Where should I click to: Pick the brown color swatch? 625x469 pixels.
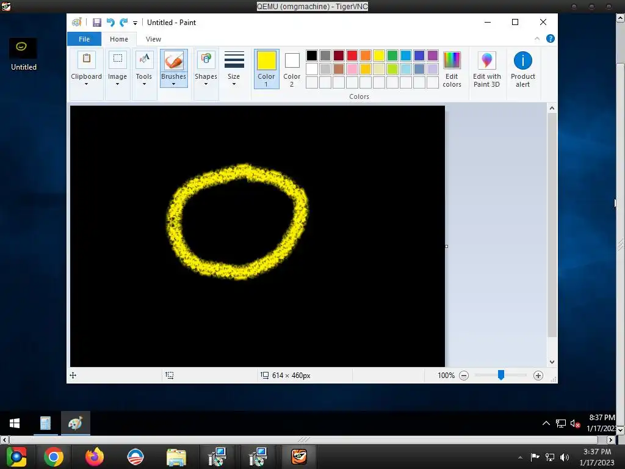[x=338, y=69]
